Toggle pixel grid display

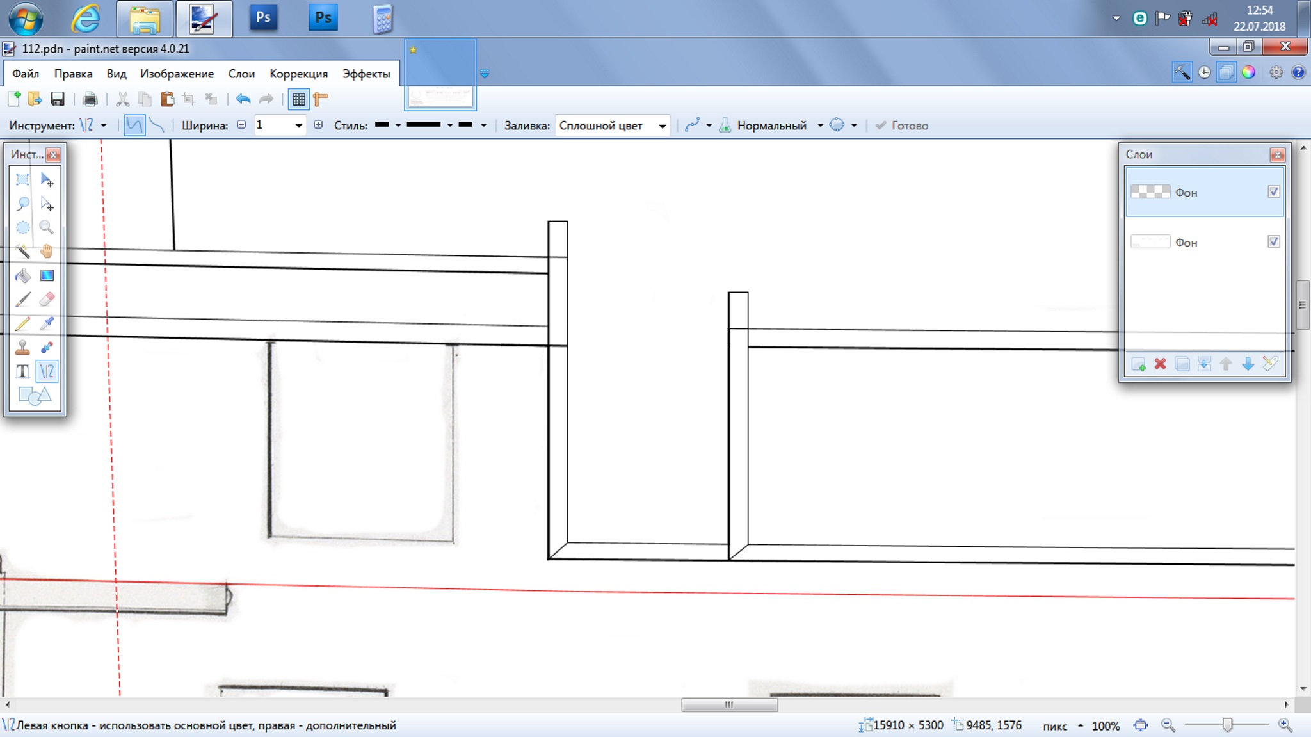[x=298, y=99]
